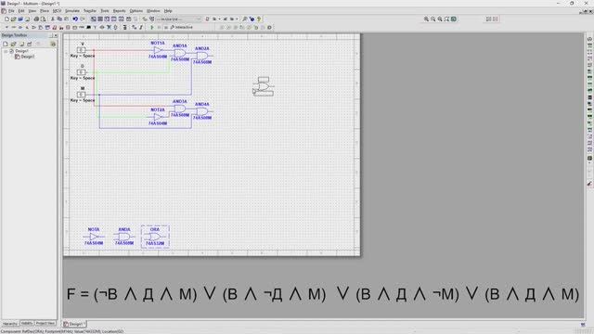Click the Print icon in the toolbar
This screenshot has height=334, width=594.
coord(36,19)
